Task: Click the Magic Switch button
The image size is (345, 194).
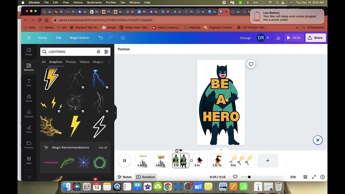Action: (79, 38)
